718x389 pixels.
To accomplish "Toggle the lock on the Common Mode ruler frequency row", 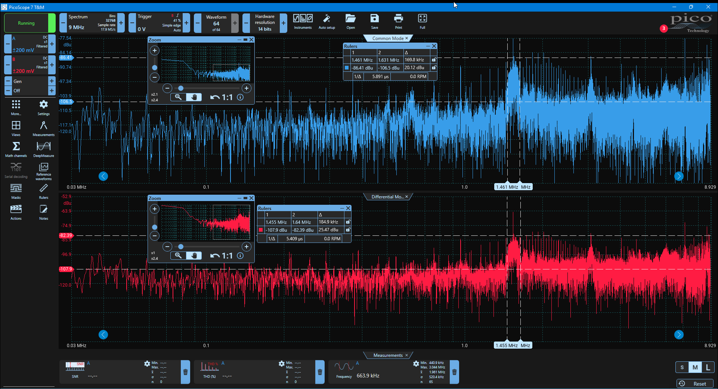I will coord(434,60).
